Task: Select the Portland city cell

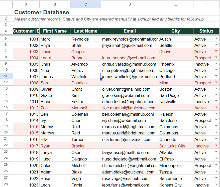Action: (x=176, y=77)
